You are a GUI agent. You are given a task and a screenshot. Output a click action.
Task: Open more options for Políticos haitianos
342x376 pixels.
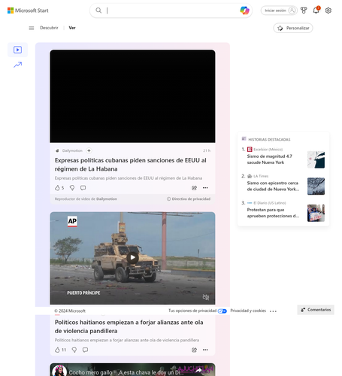point(205,350)
